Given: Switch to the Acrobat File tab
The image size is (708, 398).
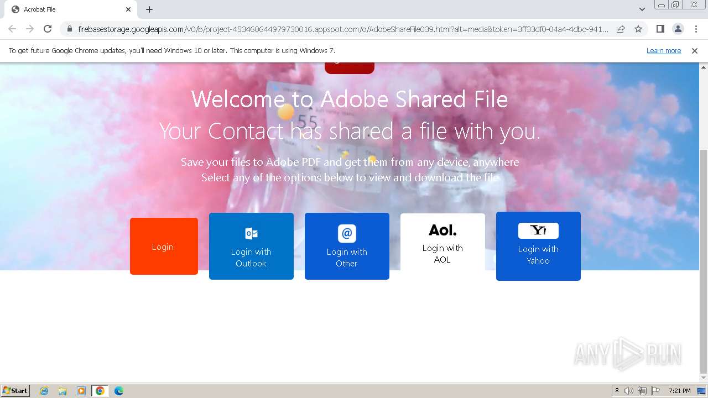Looking at the screenshot, I should [71, 9].
